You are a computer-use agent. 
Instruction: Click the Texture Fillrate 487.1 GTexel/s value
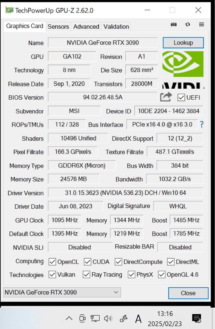coord(175,152)
